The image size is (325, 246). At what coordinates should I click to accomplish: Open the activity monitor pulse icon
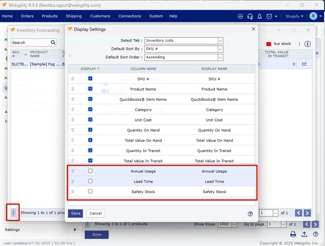coord(240,16)
